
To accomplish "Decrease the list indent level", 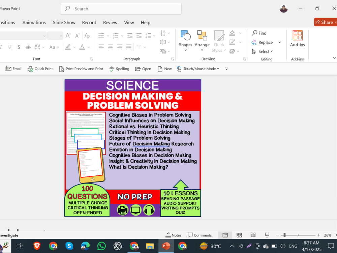I will (x=130, y=35).
